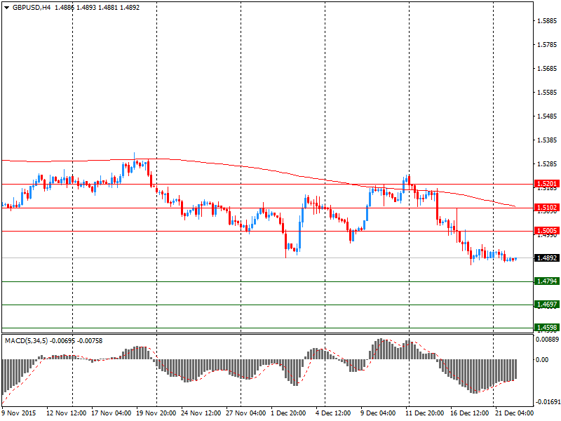This screenshot has width=561, height=421.
Task: Select the green 1.4697 support level label
Action: pos(547,305)
